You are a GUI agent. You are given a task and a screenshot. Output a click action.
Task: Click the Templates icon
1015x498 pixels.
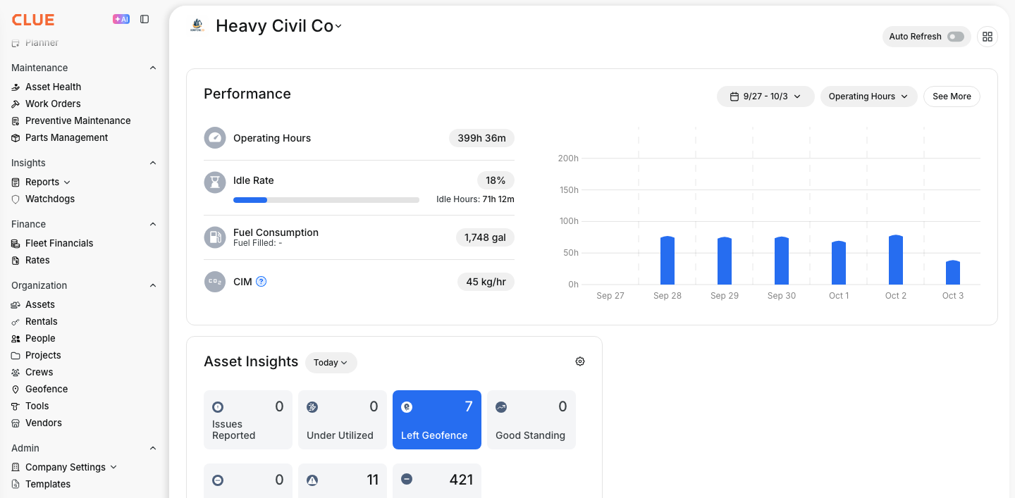(16, 484)
